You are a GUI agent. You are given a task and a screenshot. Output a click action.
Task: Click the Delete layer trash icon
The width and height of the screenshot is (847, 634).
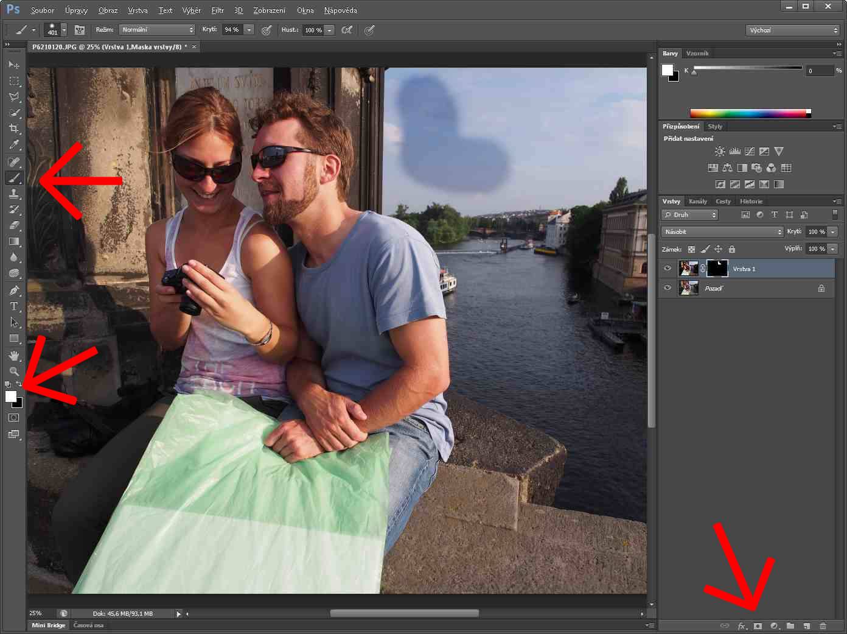point(823,625)
